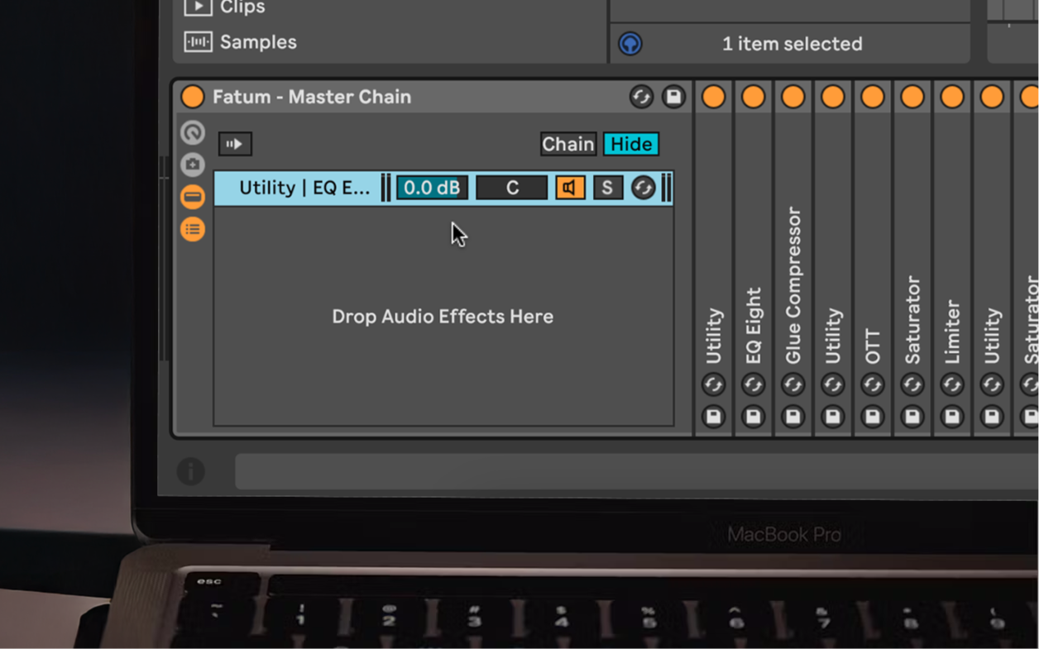Click the headphone preview icon in browser
This screenshot has width=1039, height=649.
630,44
